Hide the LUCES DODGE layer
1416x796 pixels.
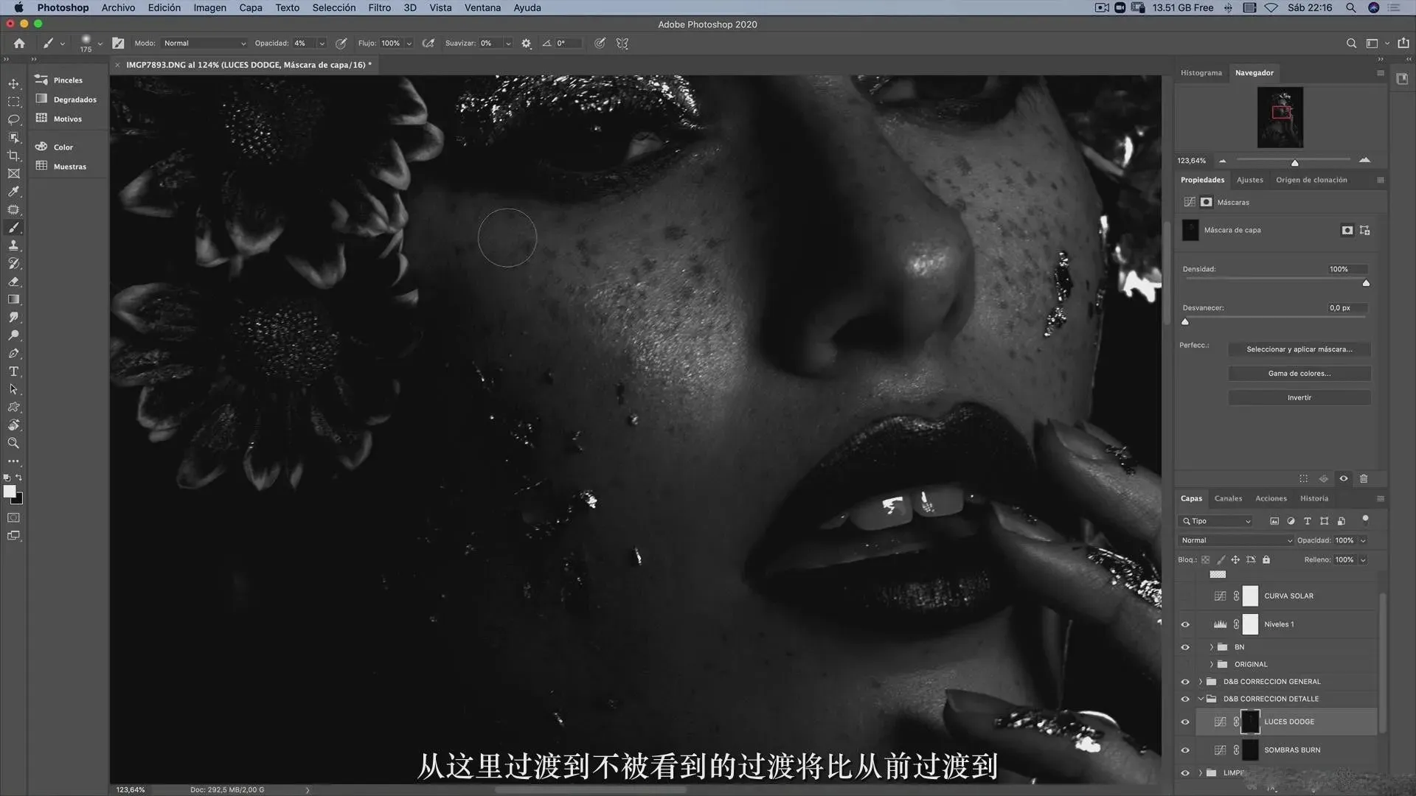(1185, 722)
